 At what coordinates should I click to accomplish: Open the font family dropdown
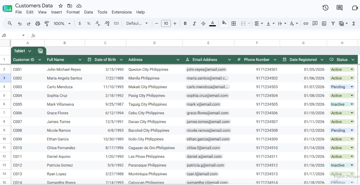(x=137, y=23)
